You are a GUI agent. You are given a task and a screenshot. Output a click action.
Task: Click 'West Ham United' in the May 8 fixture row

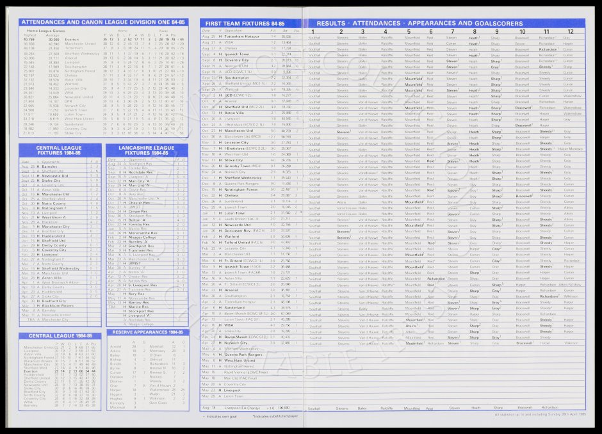pos(240,361)
